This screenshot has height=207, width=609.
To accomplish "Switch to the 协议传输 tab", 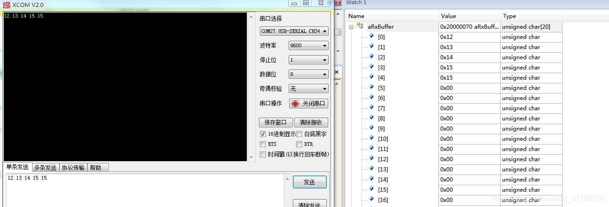I will click(x=73, y=168).
